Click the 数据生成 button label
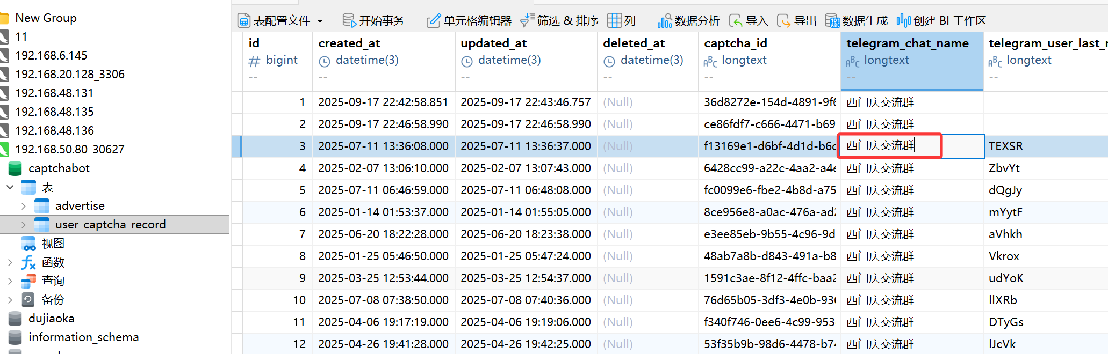 pyautogui.click(x=865, y=20)
